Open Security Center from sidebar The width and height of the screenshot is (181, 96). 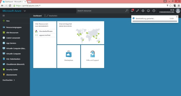click(x=12, y=70)
